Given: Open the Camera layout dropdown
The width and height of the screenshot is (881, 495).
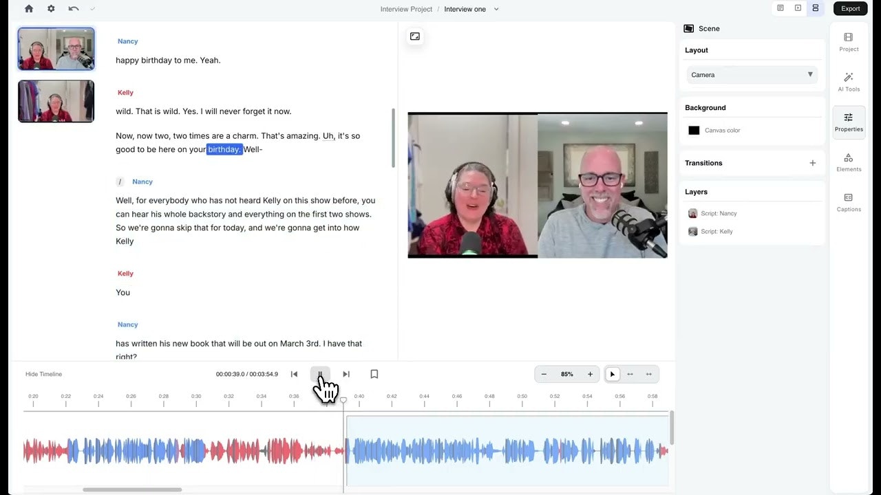Looking at the screenshot, I should (752, 74).
